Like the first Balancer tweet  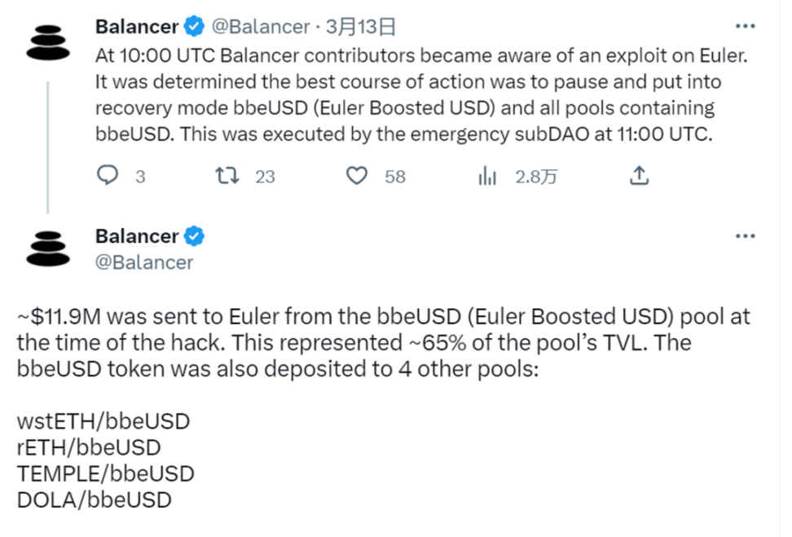click(357, 175)
